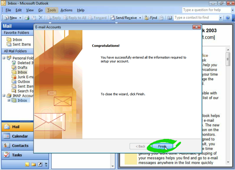Click the Back button in E-mail Accounts
Screen dimensions: 235x170
140,146
